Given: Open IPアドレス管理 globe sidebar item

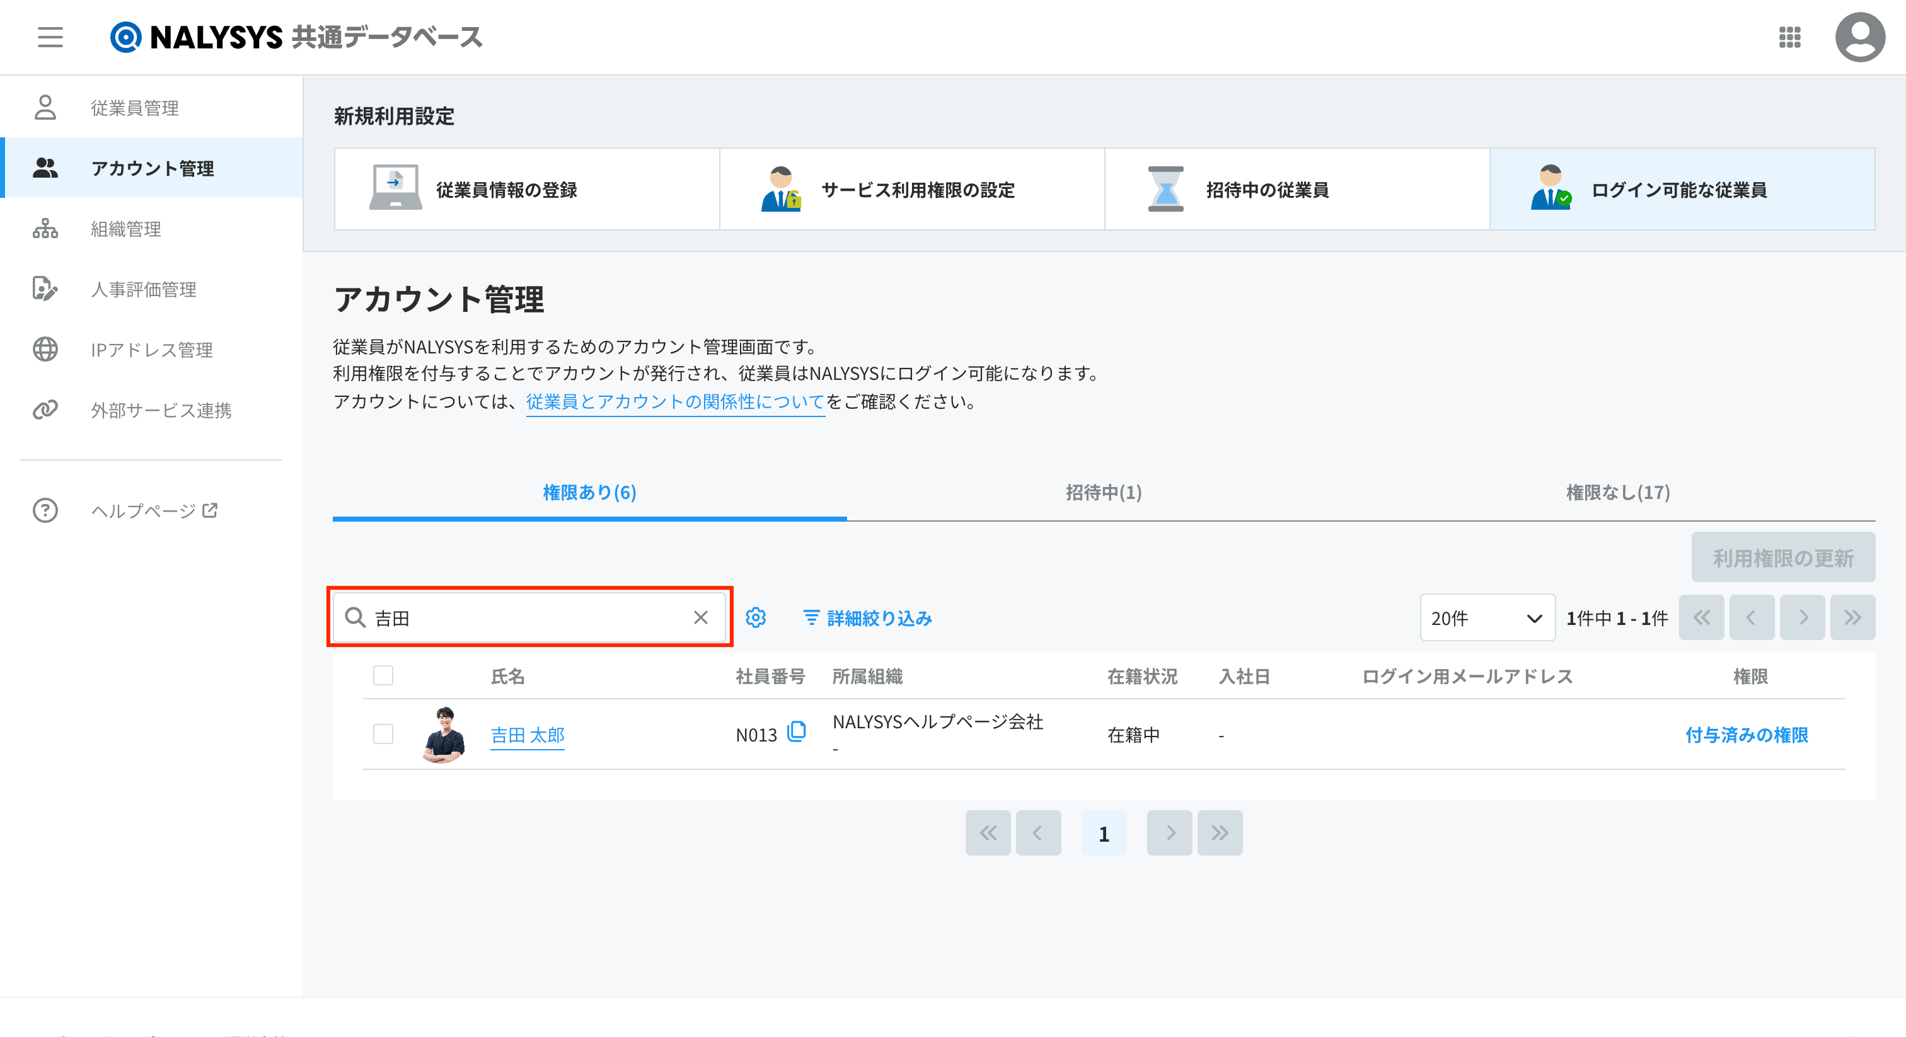Looking at the screenshot, I should [x=151, y=349].
